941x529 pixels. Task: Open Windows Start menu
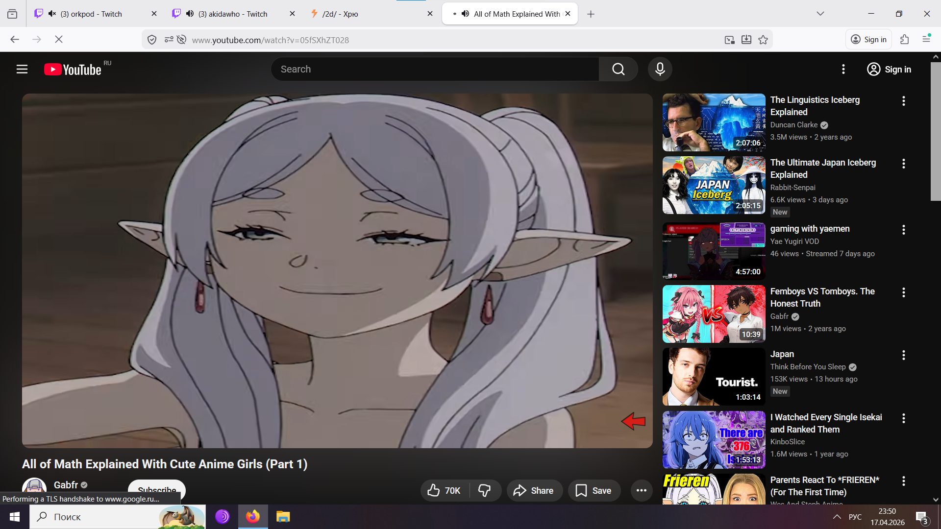click(15, 517)
